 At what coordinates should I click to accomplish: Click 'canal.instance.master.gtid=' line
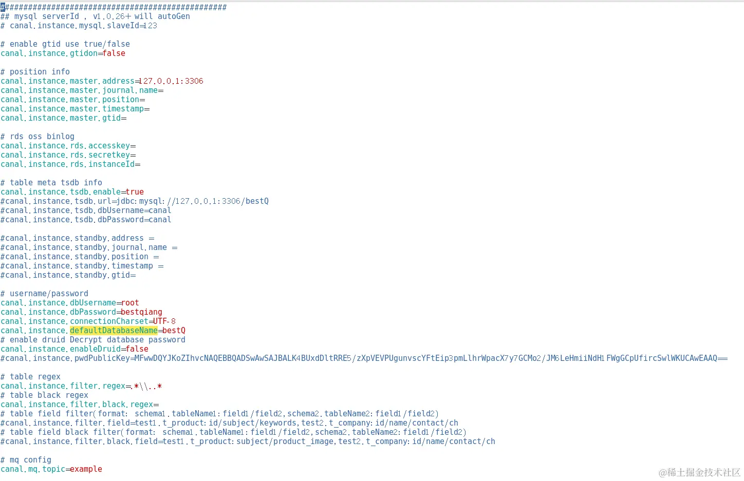pos(64,118)
